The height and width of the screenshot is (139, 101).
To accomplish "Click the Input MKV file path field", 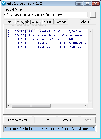I will click(46, 15).
